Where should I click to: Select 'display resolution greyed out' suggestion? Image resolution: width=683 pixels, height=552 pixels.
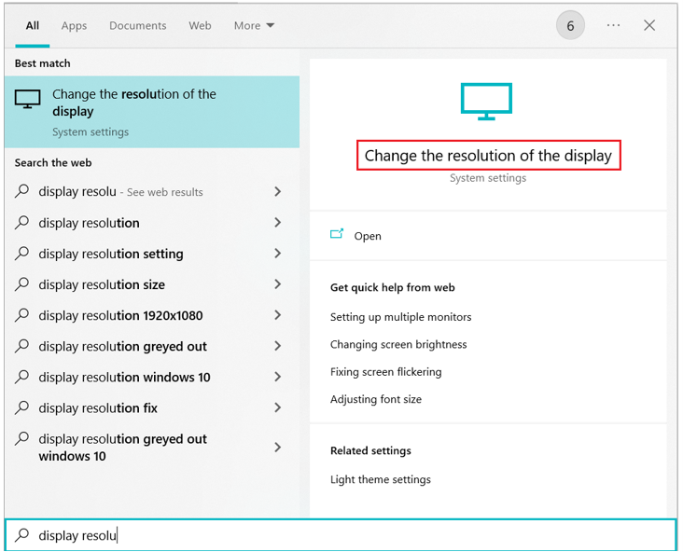click(122, 346)
